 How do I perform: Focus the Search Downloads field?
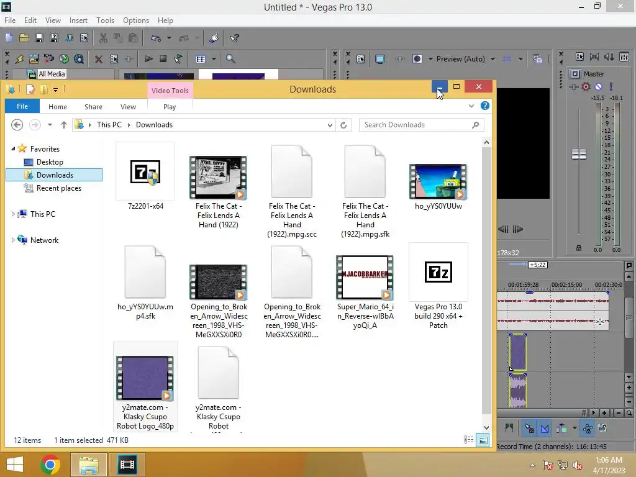422,125
